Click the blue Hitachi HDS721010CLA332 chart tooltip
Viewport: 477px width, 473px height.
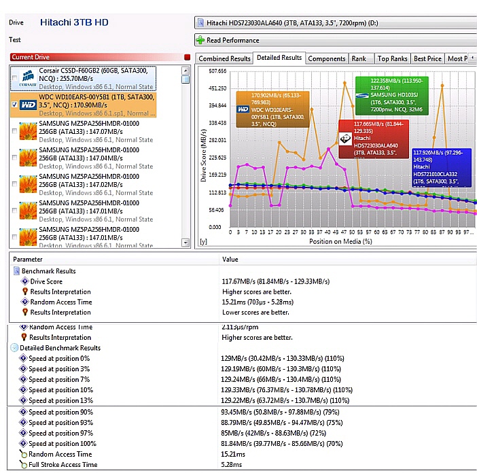coord(442,167)
